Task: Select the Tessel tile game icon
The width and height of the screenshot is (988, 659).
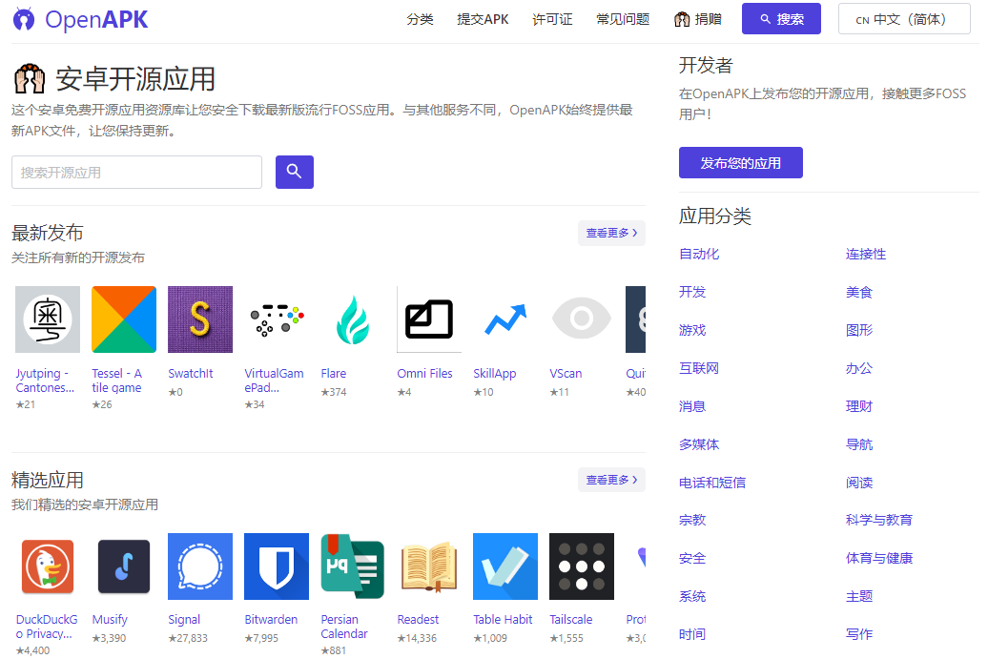Action: pos(123,319)
